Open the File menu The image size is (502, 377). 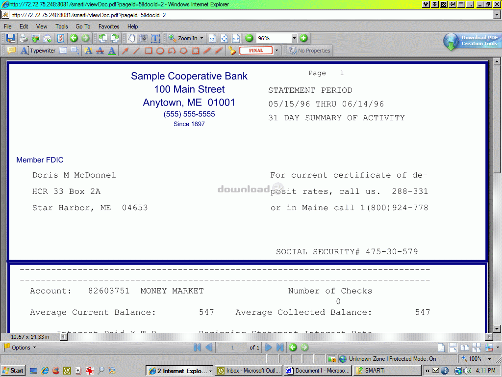pos(8,27)
